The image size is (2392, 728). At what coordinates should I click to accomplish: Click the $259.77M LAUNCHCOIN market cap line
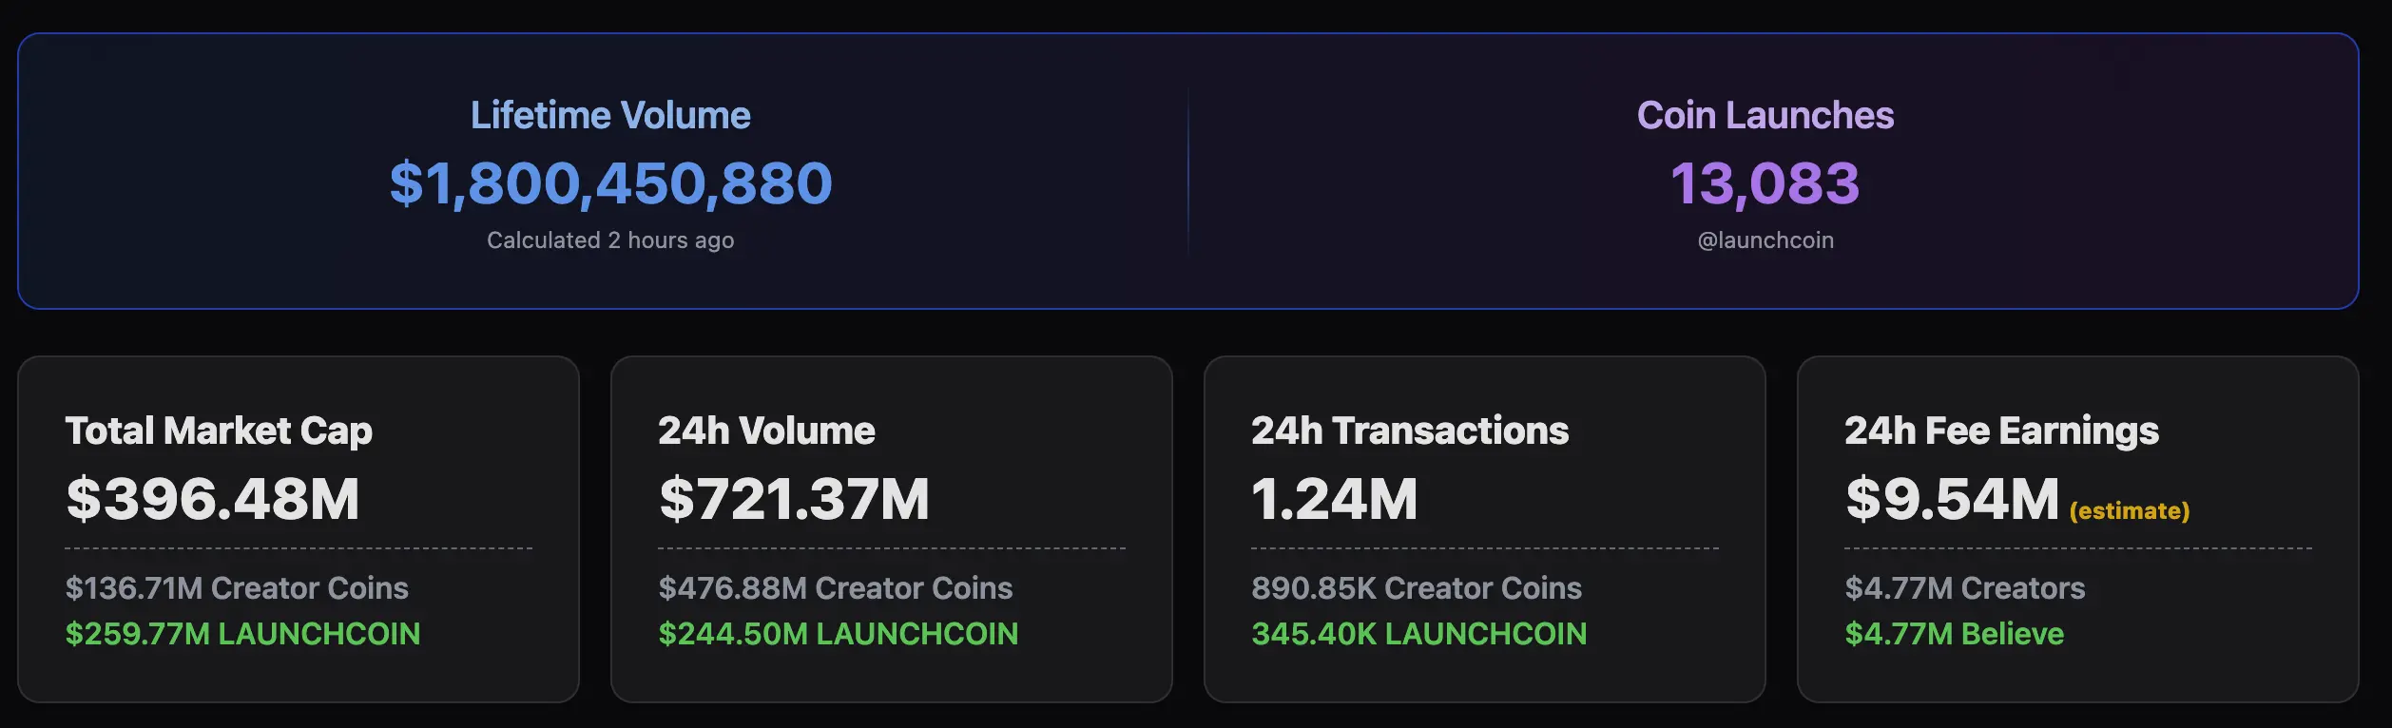(242, 634)
